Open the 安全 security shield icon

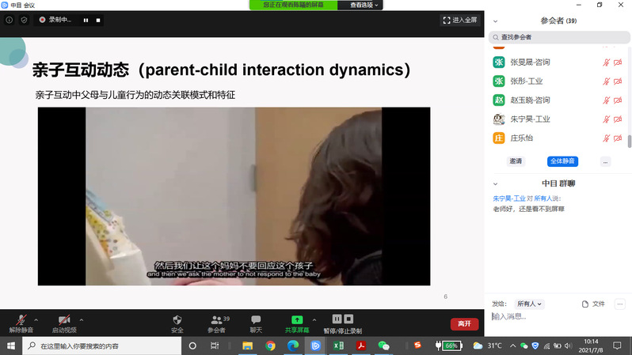pos(177,320)
